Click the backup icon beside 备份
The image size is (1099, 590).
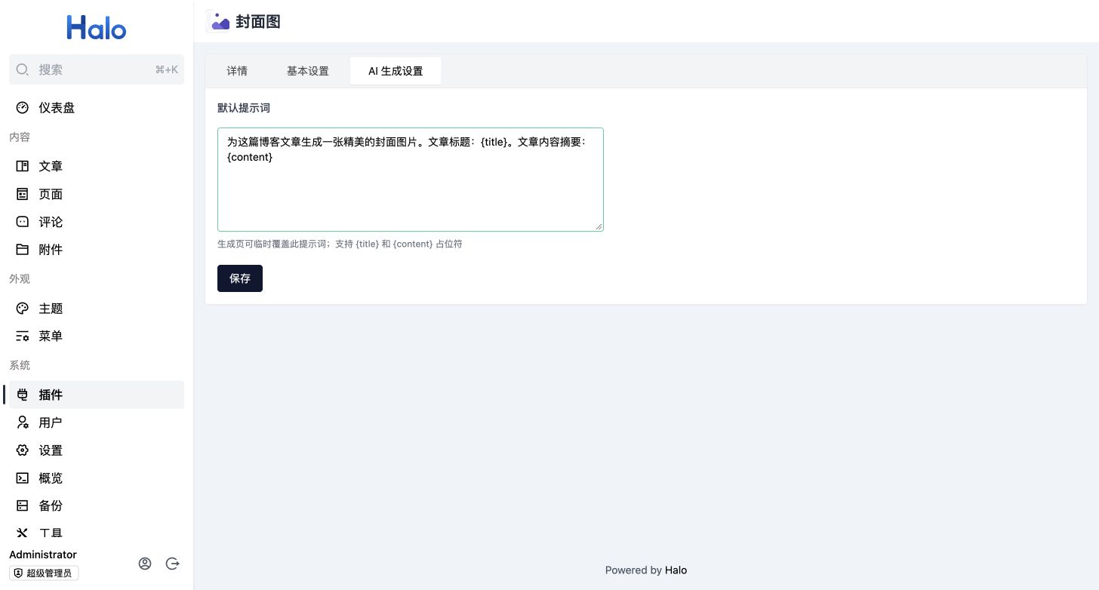pos(23,506)
